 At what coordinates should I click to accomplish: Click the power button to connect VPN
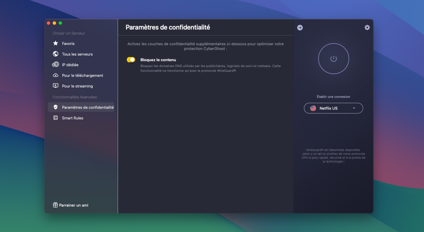[x=334, y=59]
